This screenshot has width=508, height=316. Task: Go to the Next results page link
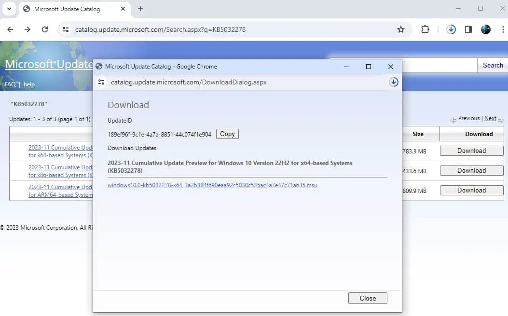(x=490, y=118)
